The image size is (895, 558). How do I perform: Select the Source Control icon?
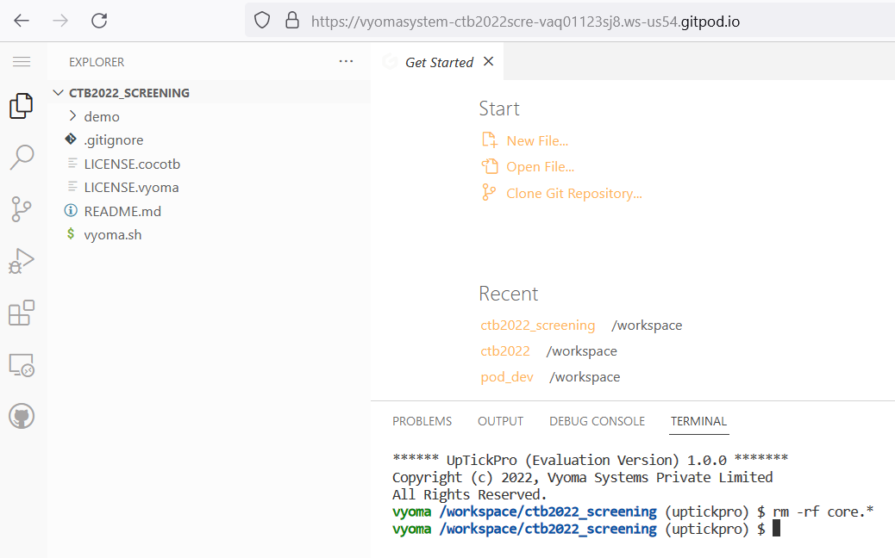tap(21, 208)
